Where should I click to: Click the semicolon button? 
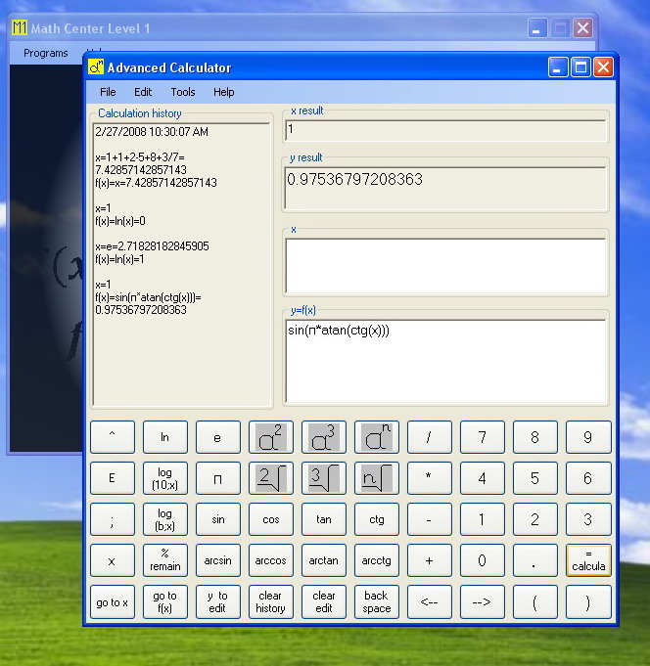[113, 519]
